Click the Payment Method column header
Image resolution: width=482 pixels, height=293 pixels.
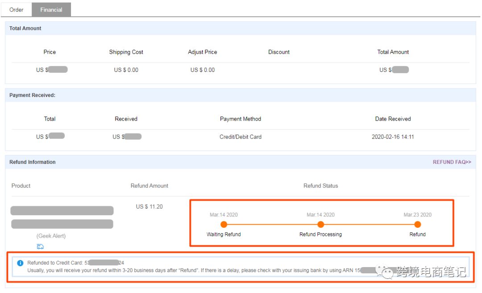click(241, 119)
